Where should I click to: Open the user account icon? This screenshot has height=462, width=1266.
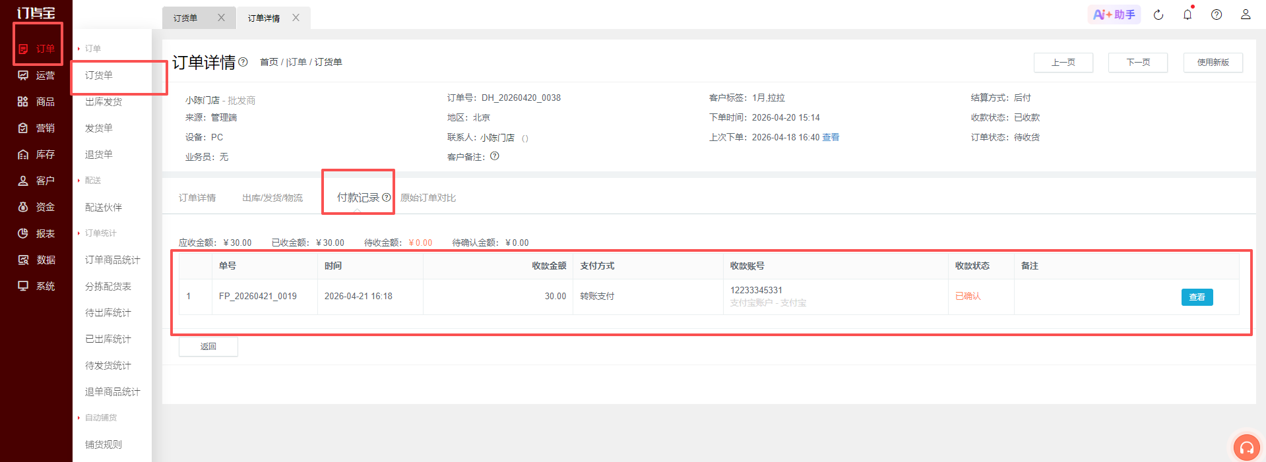click(x=1246, y=14)
